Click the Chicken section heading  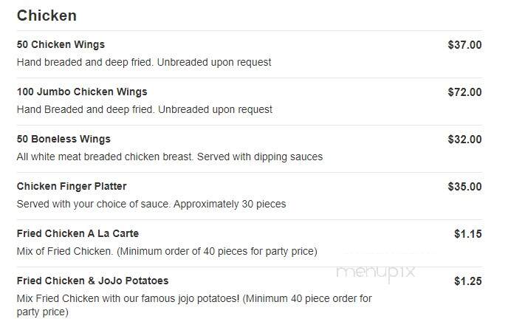point(47,16)
